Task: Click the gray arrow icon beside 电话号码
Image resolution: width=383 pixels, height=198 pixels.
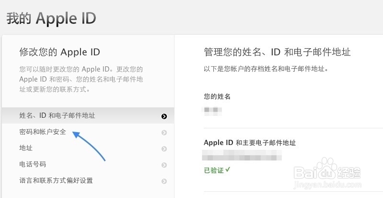Action: [x=164, y=165]
